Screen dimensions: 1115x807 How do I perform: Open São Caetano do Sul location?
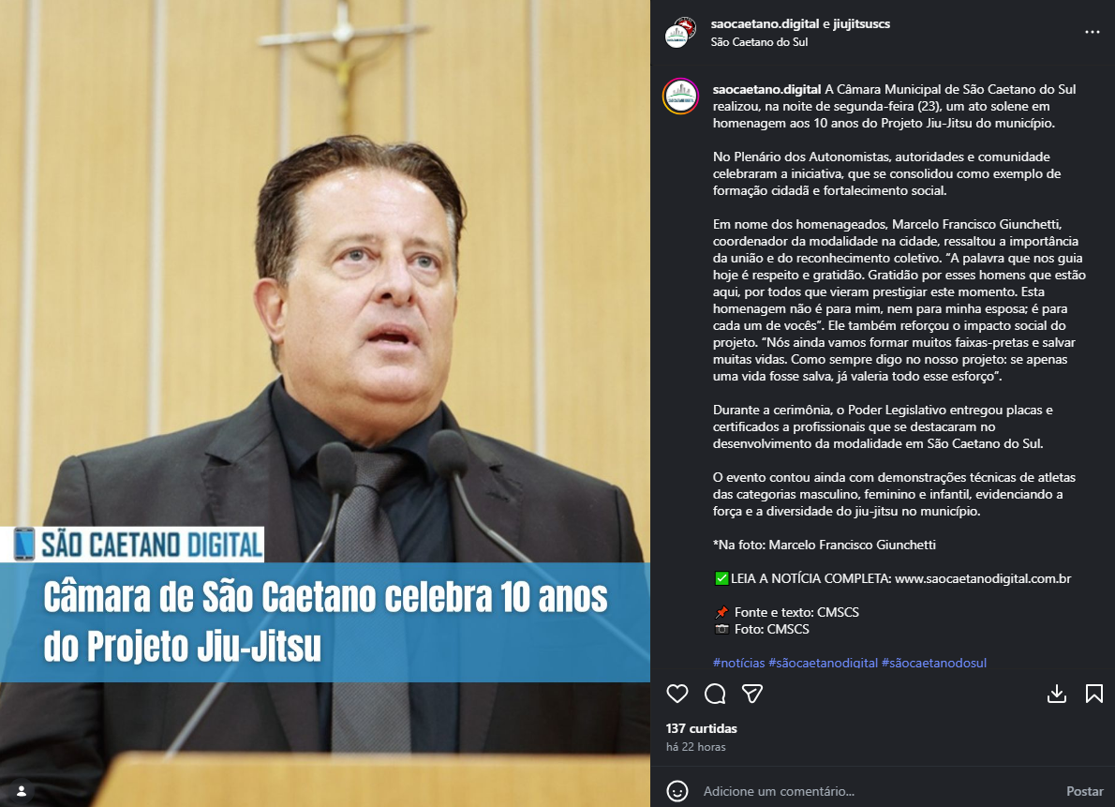tap(759, 42)
